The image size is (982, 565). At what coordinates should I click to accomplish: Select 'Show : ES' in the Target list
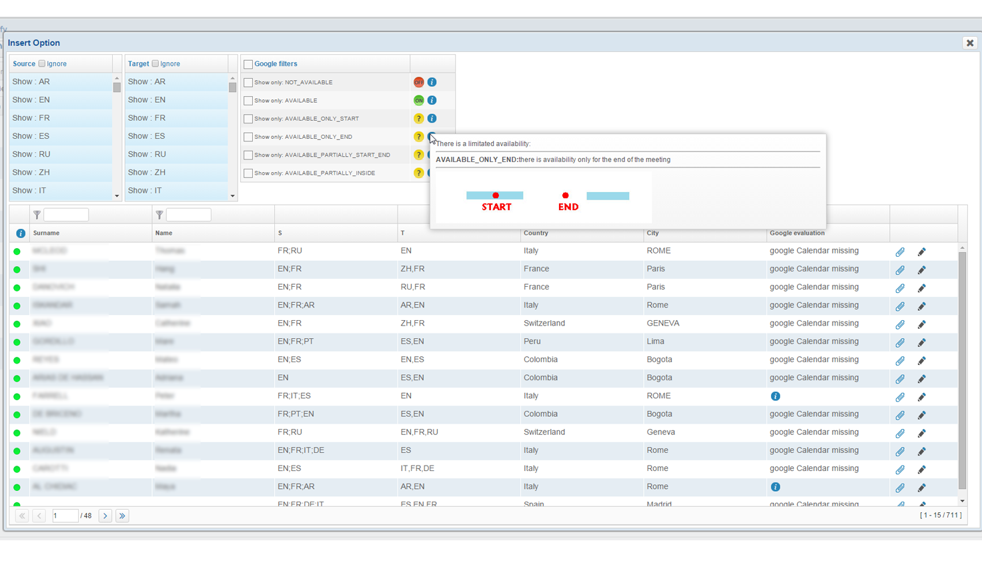(x=177, y=136)
